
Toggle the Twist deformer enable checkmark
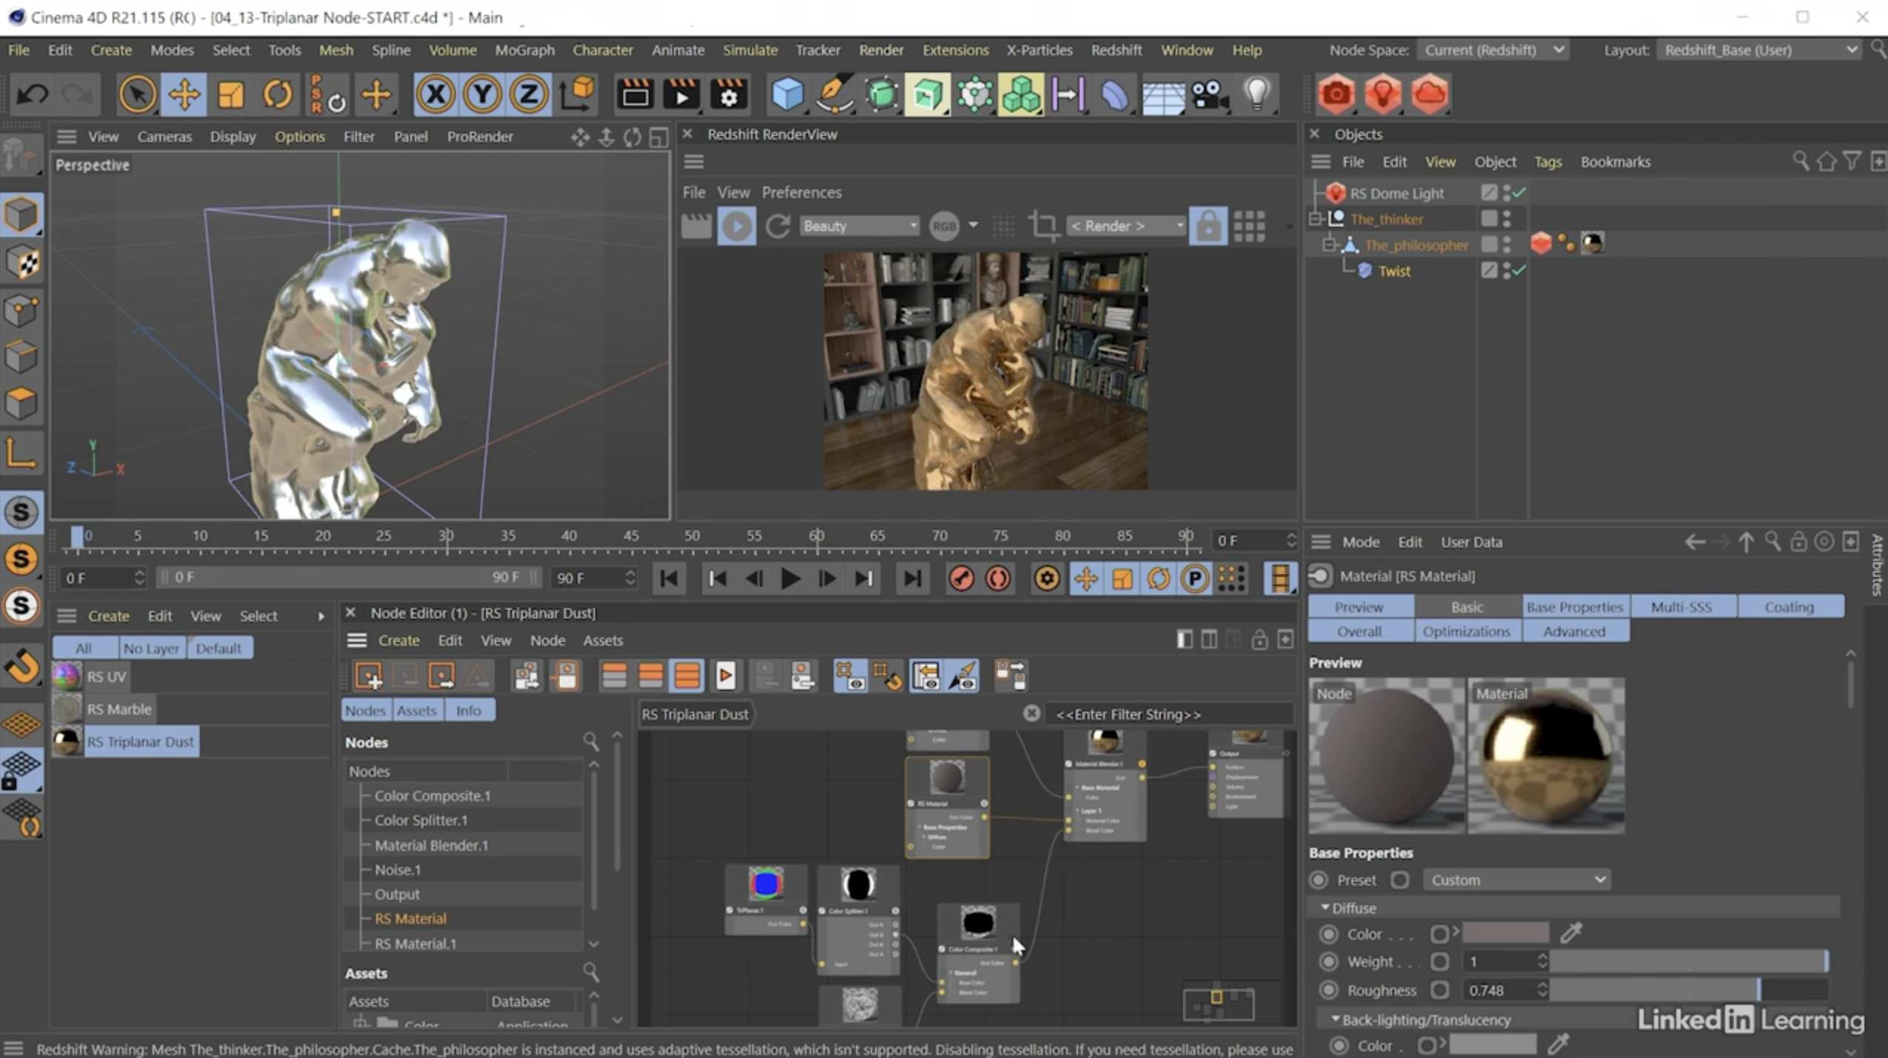pos(1519,271)
